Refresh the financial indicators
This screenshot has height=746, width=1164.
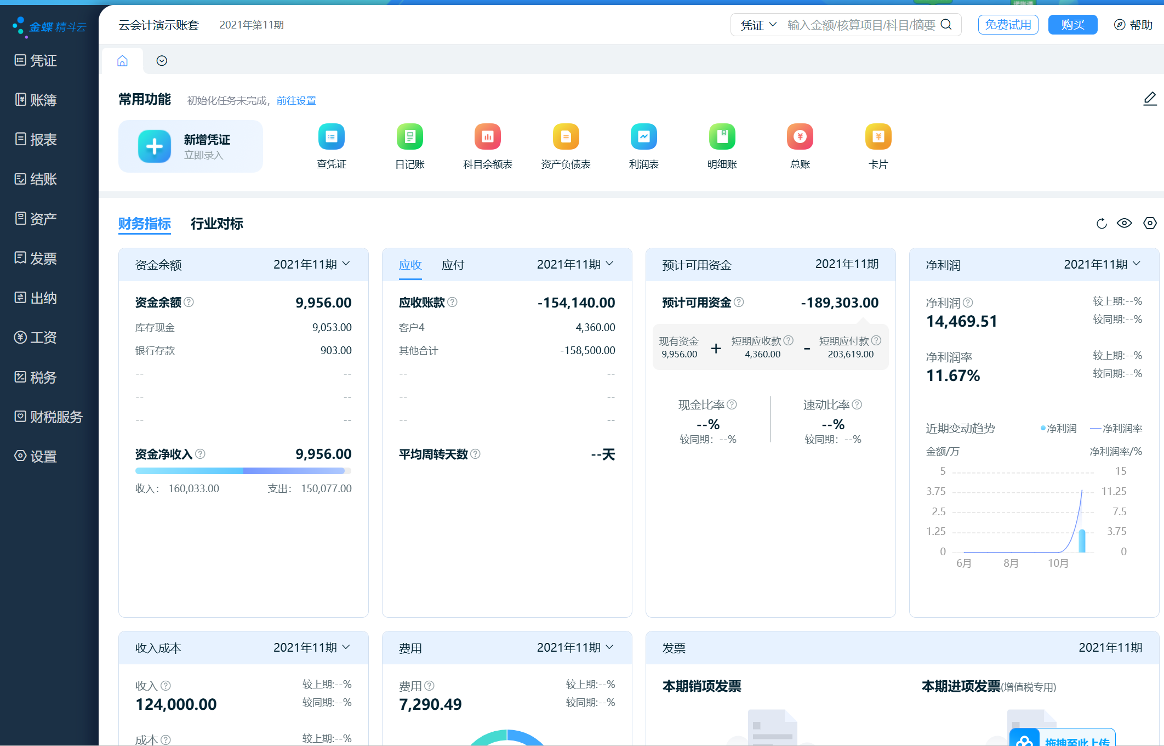click(x=1102, y=224)
